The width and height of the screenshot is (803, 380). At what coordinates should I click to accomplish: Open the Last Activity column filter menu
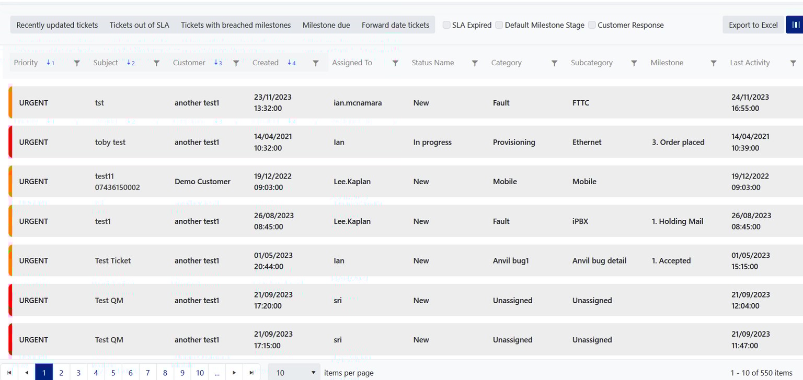pos(793,63)
